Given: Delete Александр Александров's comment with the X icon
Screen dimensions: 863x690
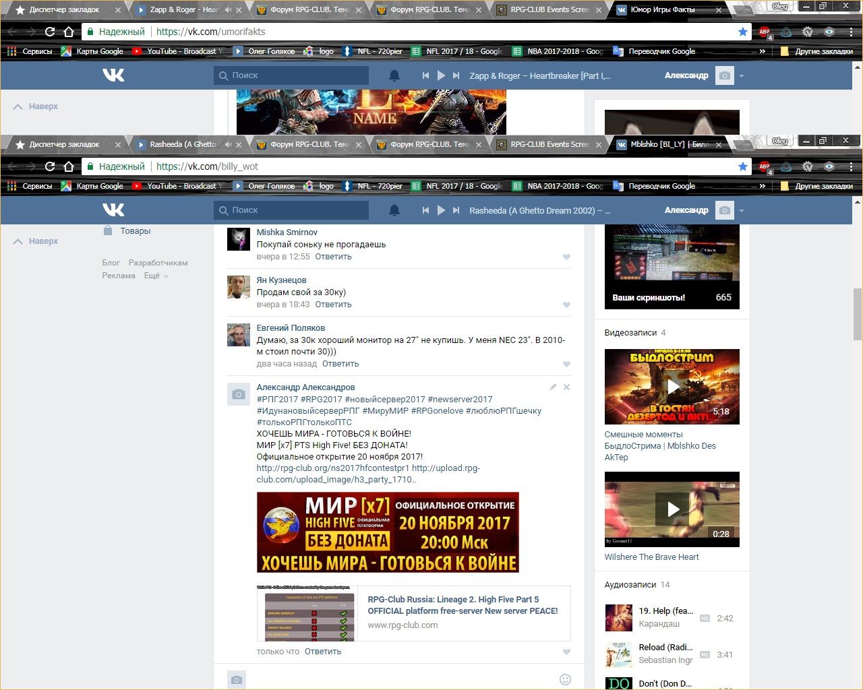Looking at the screenshot, I should [566, 387].
